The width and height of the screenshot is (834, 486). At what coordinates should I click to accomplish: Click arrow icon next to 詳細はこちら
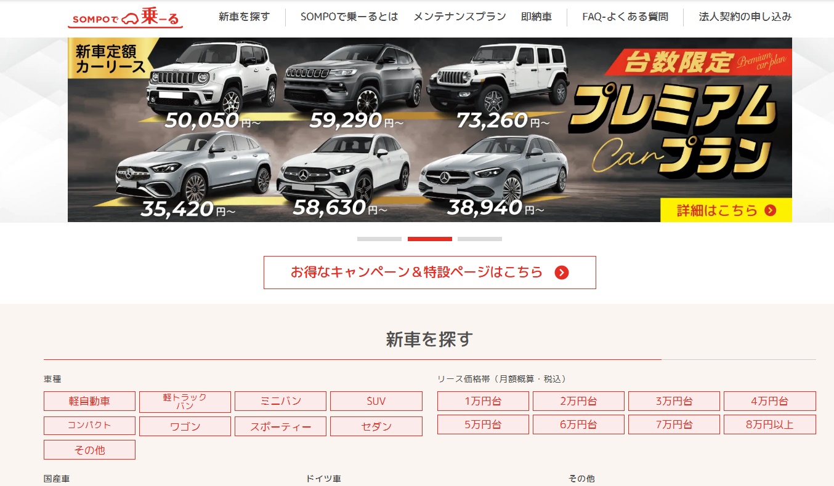click(x=770, y=210)
